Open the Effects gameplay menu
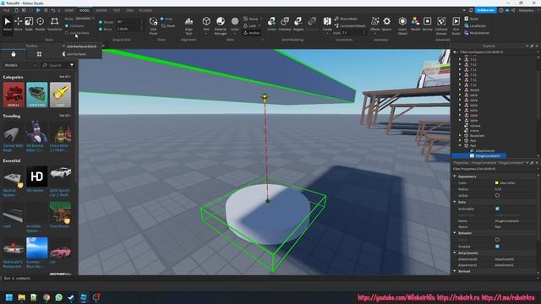This screenshot has width=541, height=304. 375,24
